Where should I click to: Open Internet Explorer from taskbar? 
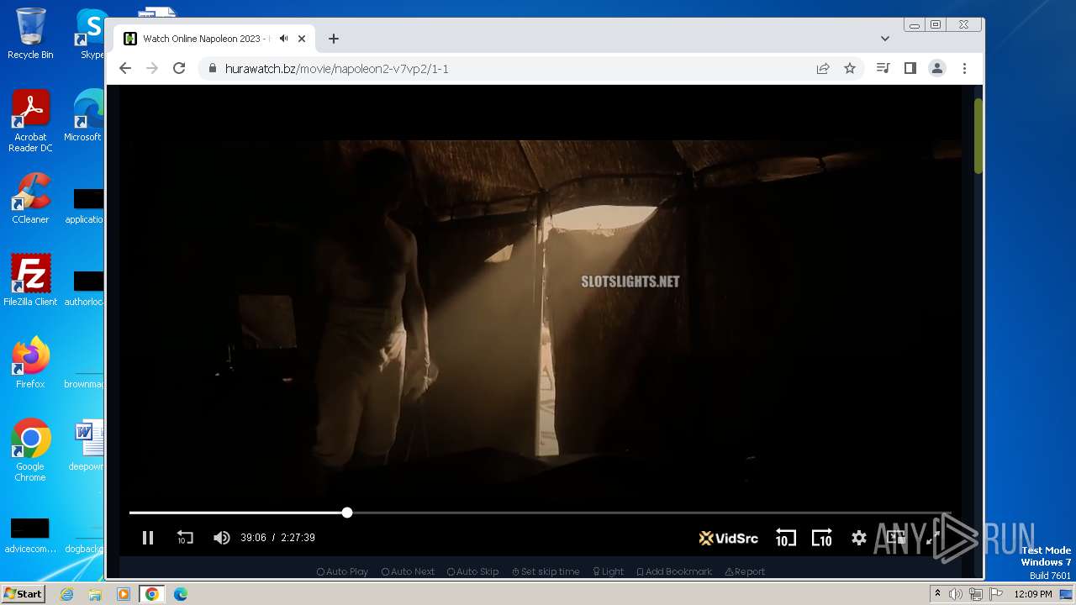pyautogui.click(x=67, y=594)
